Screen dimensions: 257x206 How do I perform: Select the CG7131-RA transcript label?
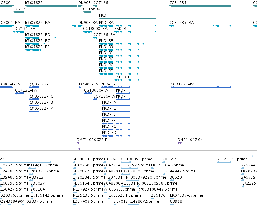24,28
